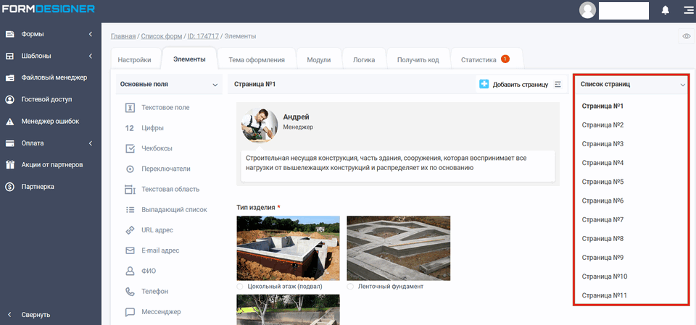Click the Цифры 12 icon

(130, 128)
